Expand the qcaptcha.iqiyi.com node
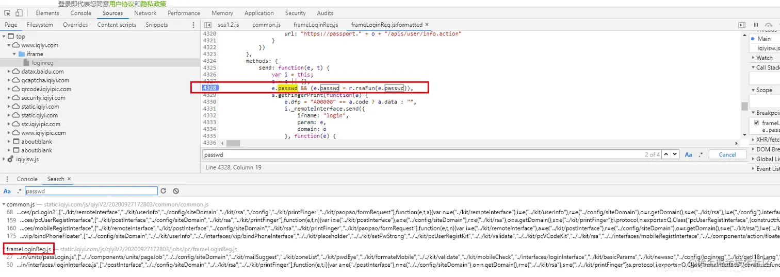 [x=9, y=80]
